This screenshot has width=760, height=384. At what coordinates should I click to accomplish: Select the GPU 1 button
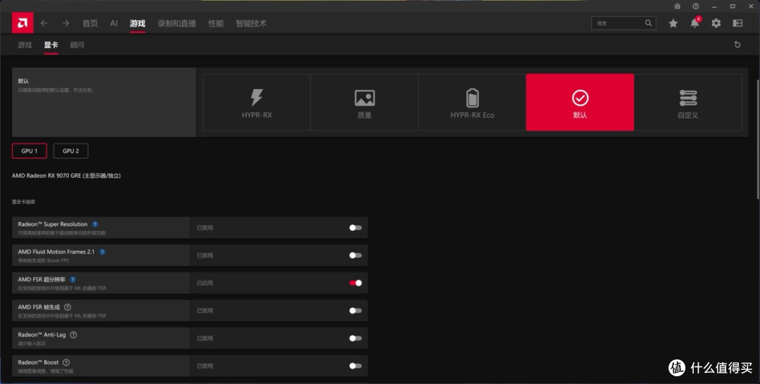pyautogui.click(x=30, y=151)
